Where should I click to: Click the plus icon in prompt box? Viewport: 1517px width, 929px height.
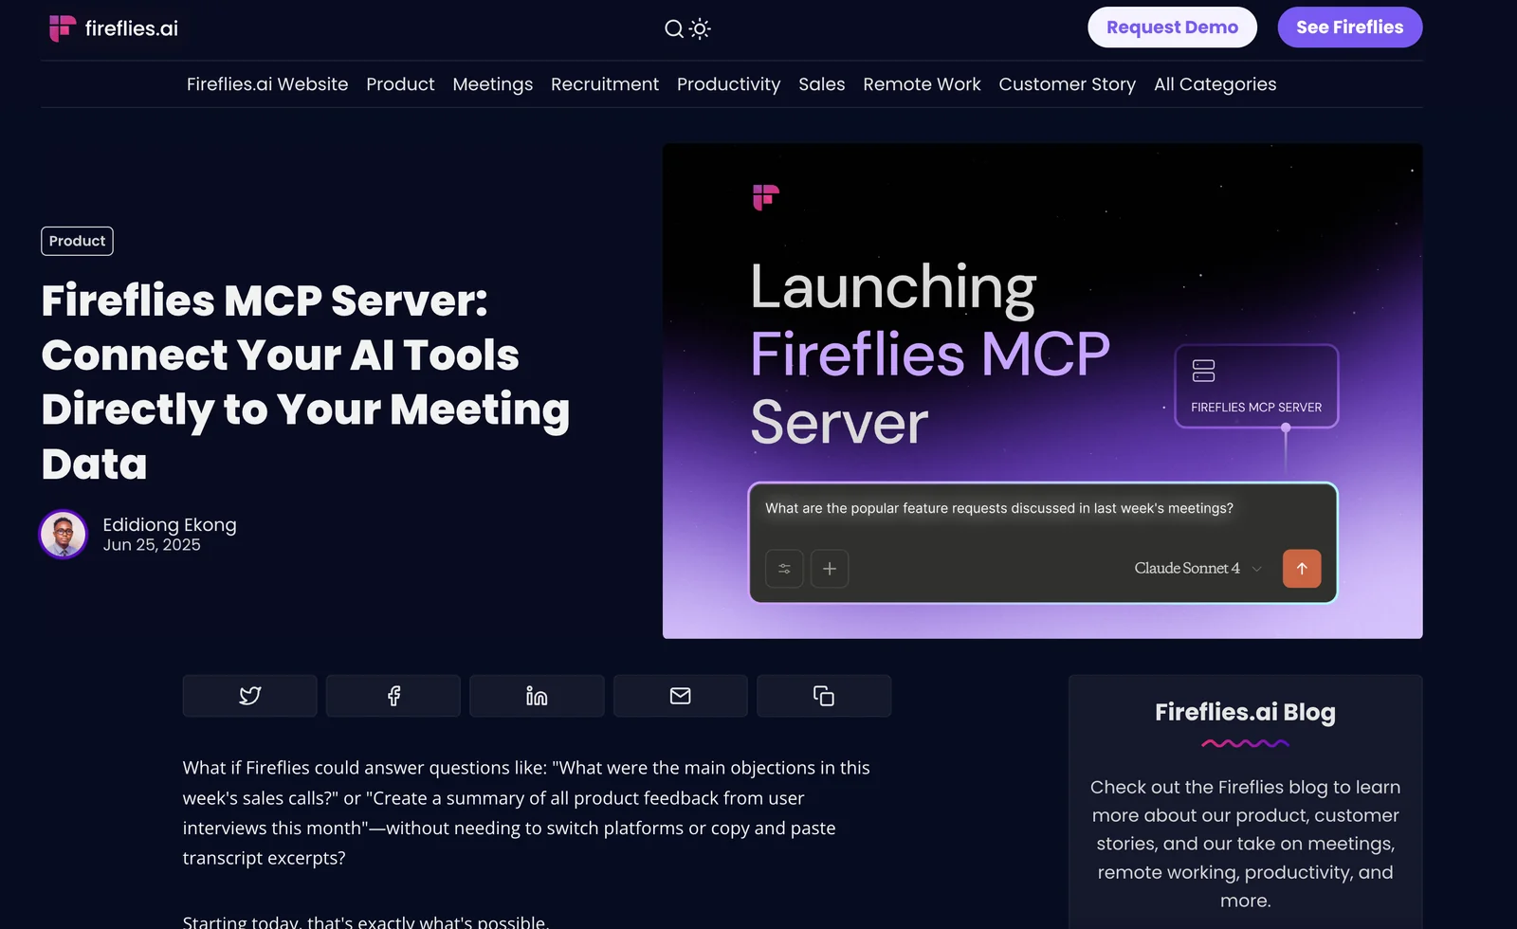[829, 569]
